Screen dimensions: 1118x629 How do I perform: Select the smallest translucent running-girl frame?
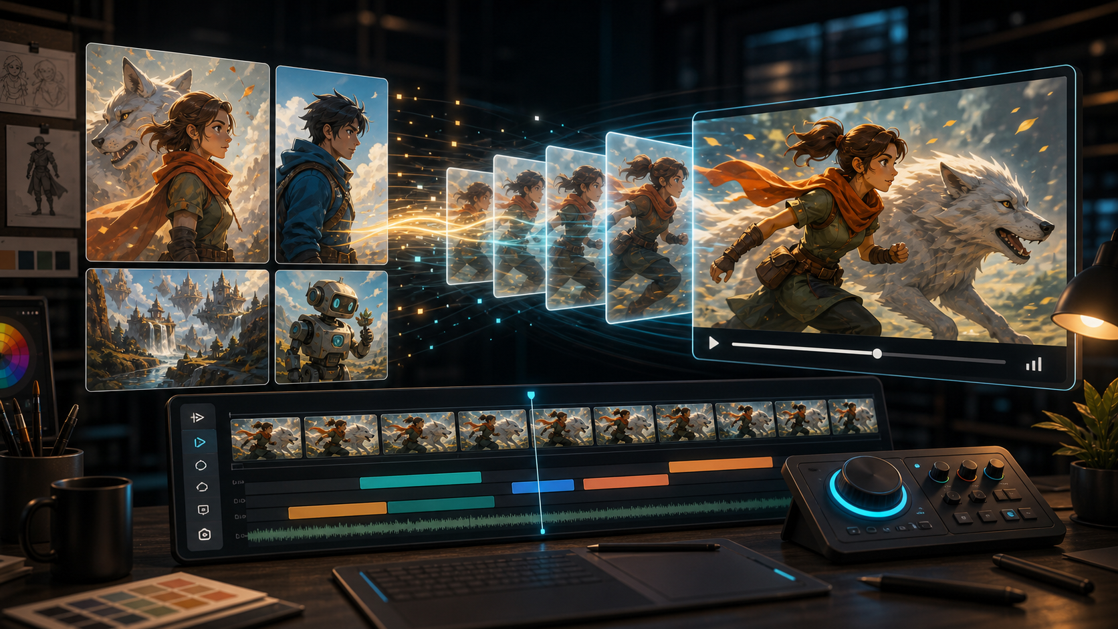(469, 226)
